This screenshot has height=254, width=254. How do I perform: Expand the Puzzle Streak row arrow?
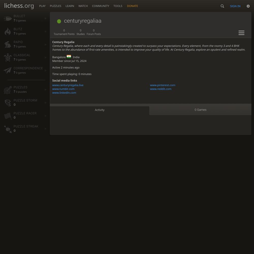coord(45,129)
